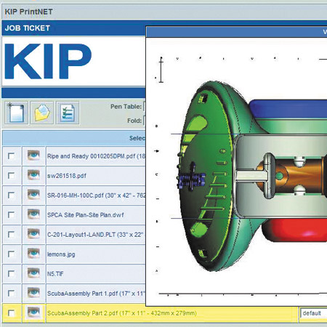This screenshot has height=327, width=327.
Task: Check the box for Ripe and Ready 0010205DPM.pdf
Action: pos(11,156)
